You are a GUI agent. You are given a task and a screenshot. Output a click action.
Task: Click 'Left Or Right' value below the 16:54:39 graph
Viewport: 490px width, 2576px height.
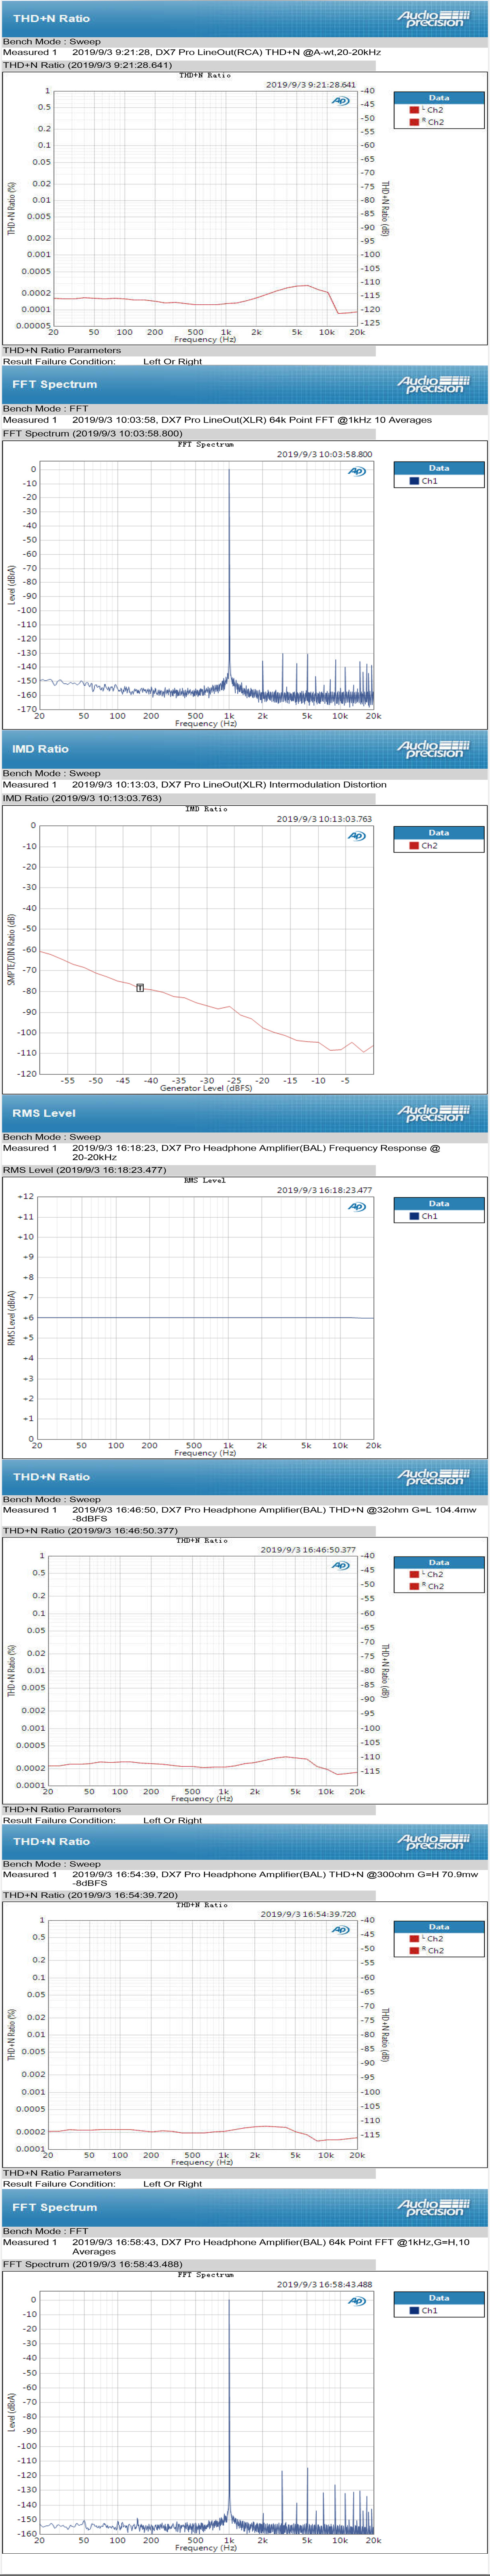(x=172, y=2184)
